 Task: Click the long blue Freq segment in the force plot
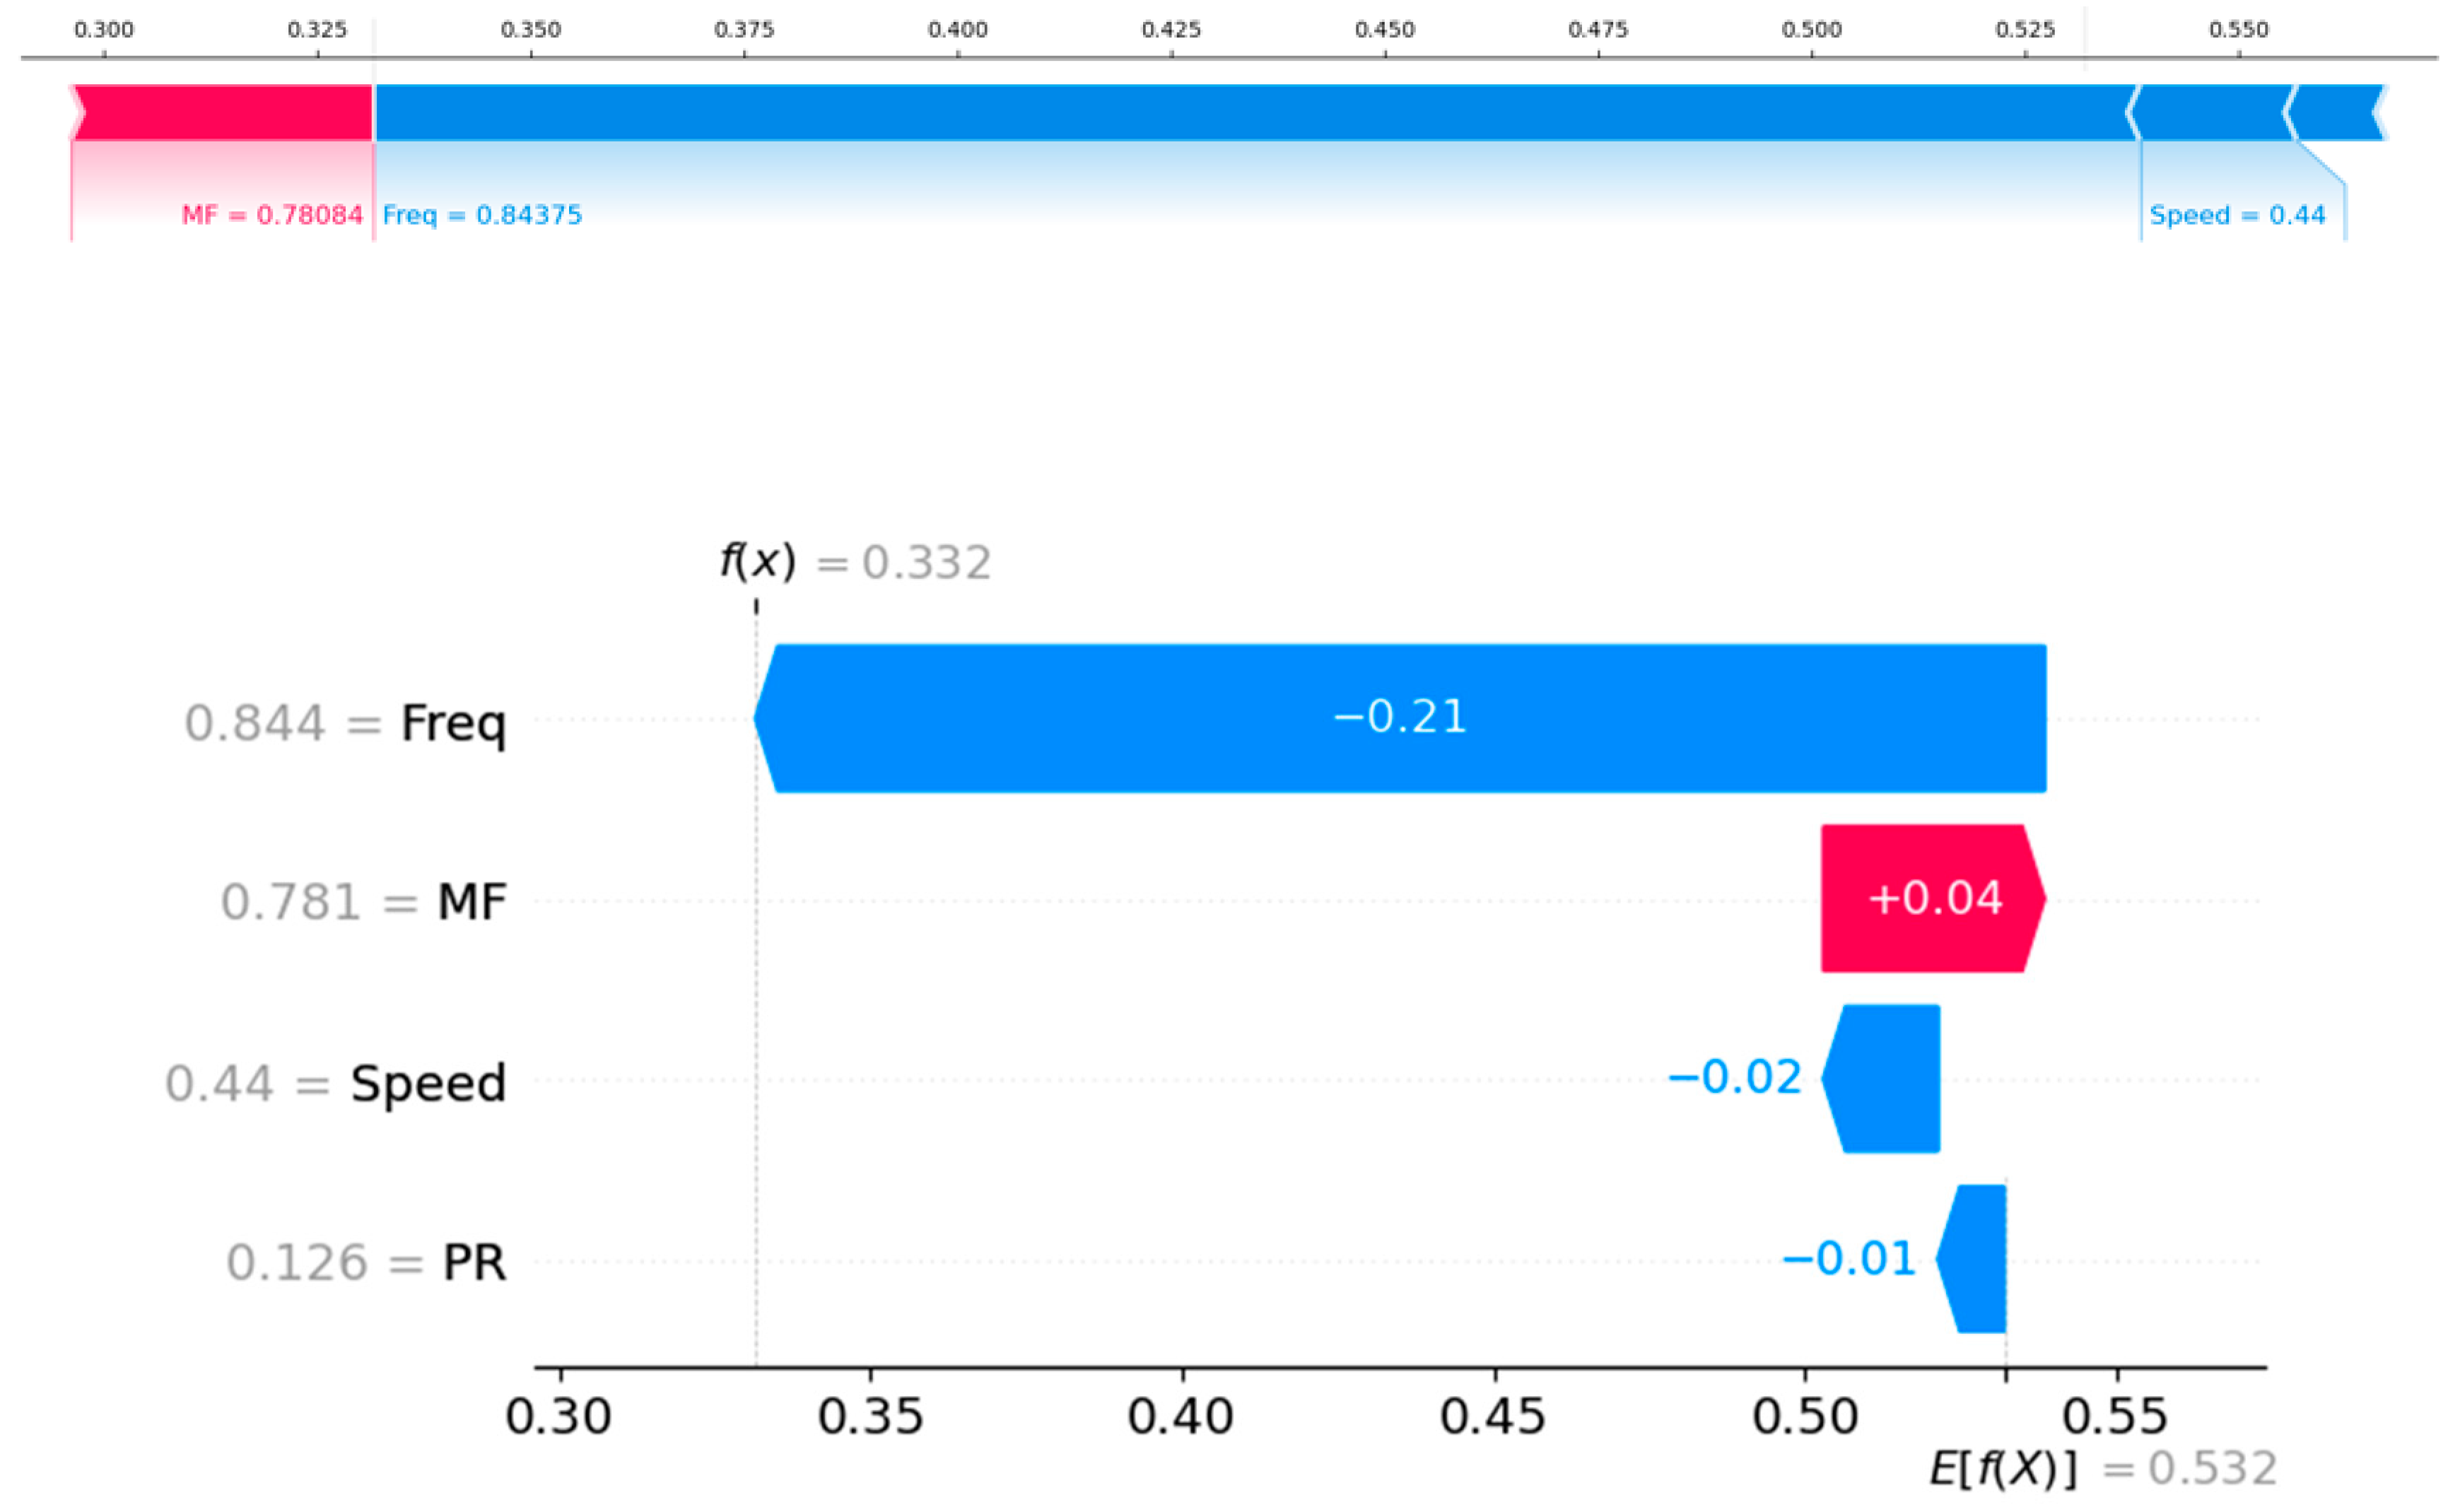click(1250, 112)
